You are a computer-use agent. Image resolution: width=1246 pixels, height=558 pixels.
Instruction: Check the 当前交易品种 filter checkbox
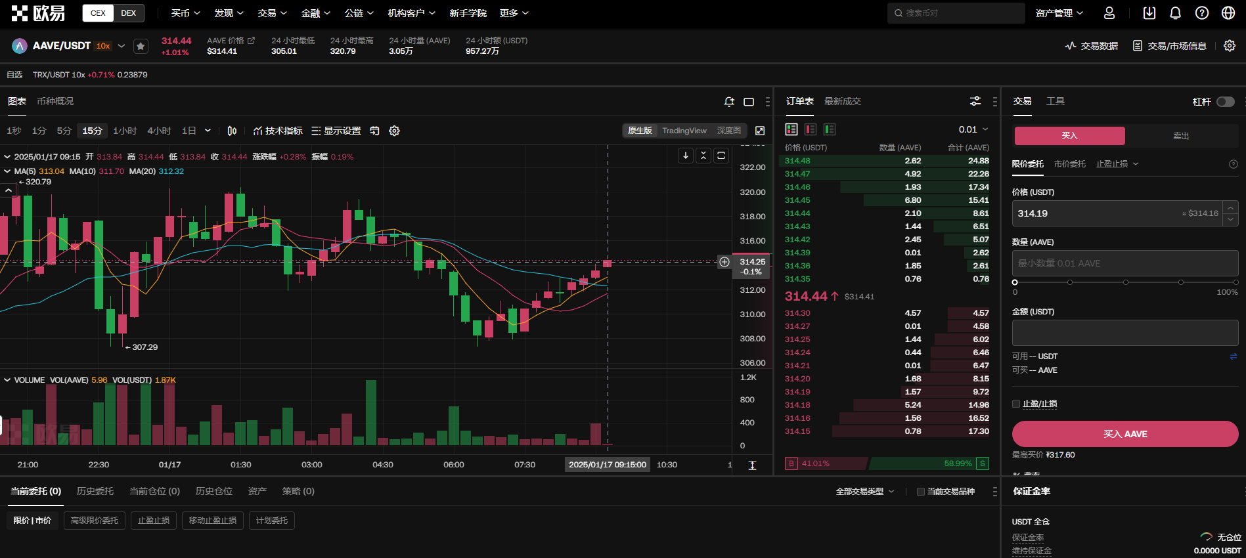(x=921, y=492)
